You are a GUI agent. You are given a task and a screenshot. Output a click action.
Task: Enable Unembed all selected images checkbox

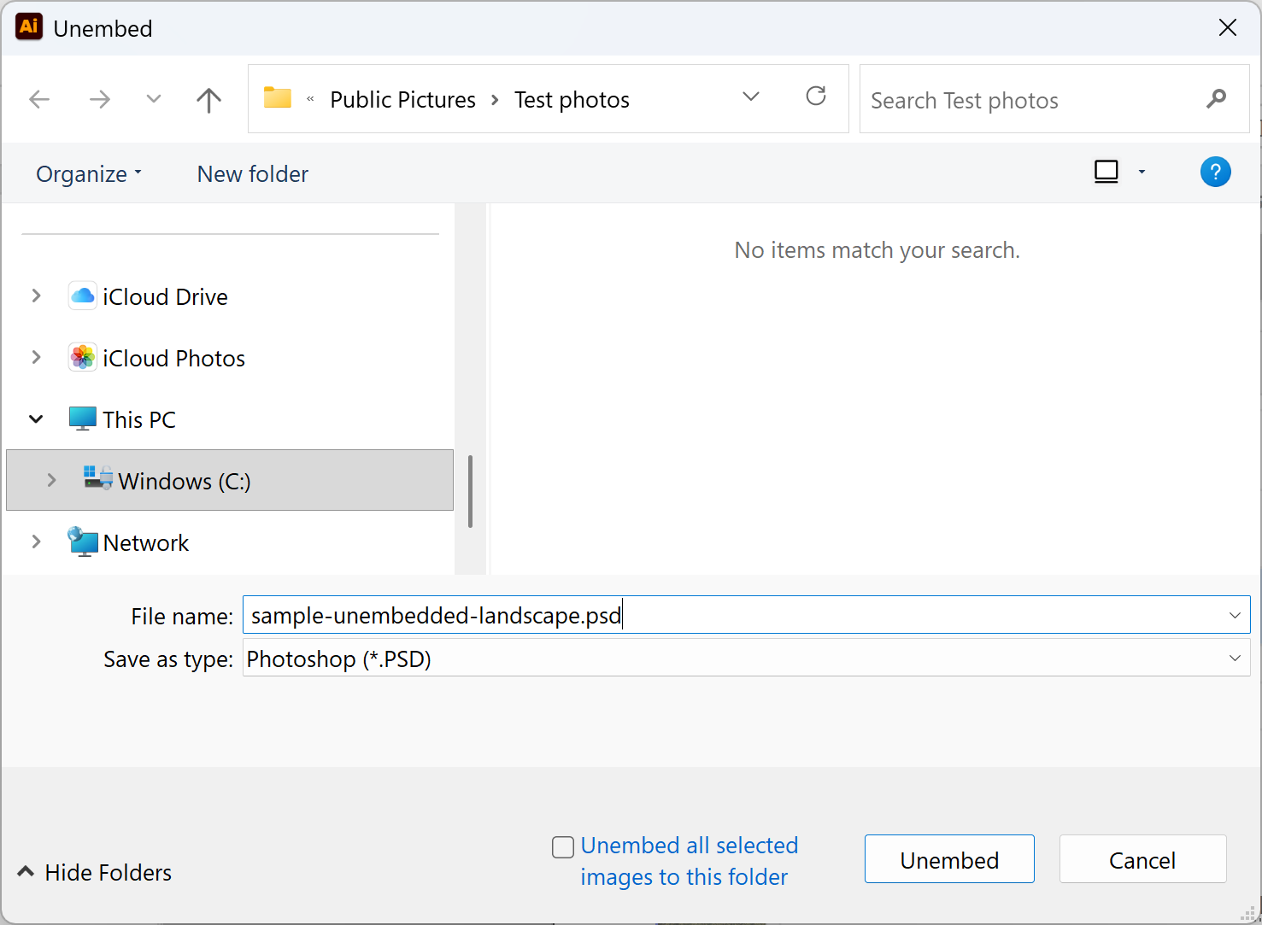coord(563,846)
